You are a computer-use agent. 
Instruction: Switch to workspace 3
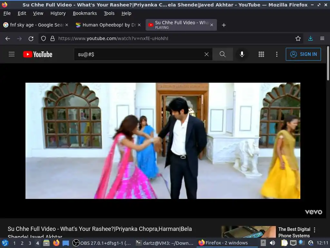[30, 243]
